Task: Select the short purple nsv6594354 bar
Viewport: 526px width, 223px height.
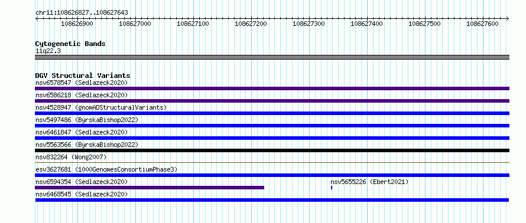Action: click(x=150, y=188)
